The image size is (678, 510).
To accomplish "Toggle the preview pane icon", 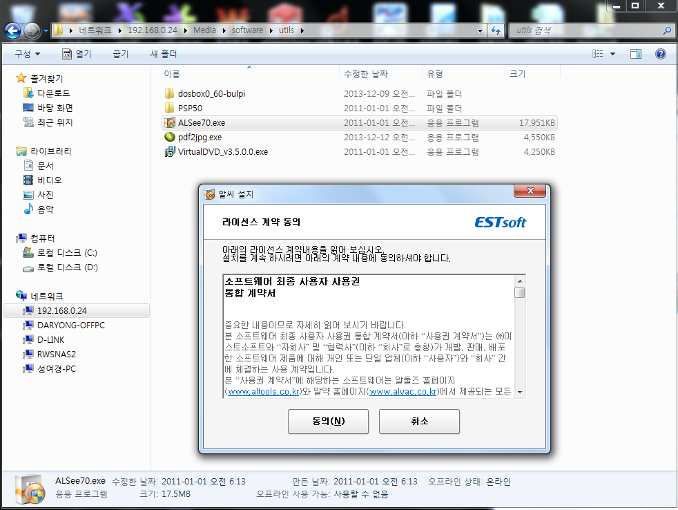I will pos(636,54).
